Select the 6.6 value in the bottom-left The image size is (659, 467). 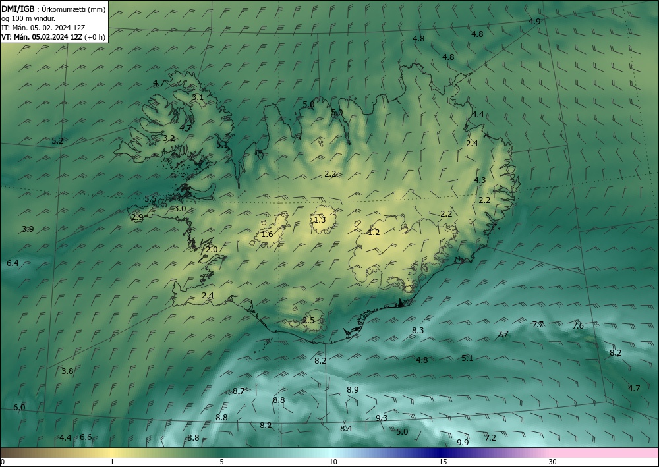(x=86, y=437)
